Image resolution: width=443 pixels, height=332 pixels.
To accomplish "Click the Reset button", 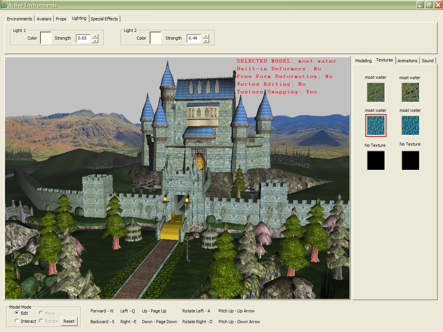I will (69, 321).
